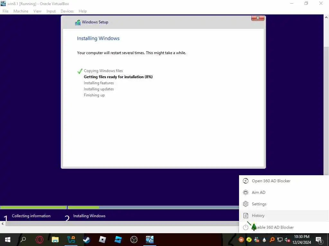Click the horizontal scrollbar track

(x=122, y=224)
